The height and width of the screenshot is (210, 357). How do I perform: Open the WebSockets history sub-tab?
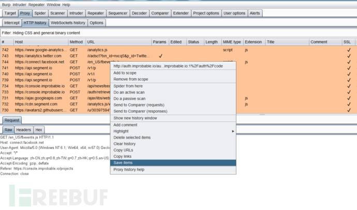[x=68, y=23]
